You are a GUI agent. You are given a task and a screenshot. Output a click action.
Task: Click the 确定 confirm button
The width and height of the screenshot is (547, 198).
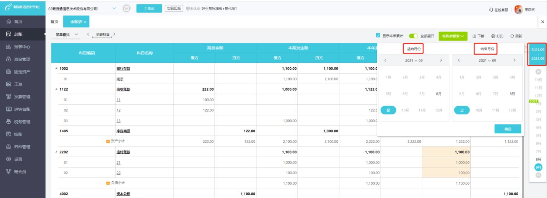(508, 129)
